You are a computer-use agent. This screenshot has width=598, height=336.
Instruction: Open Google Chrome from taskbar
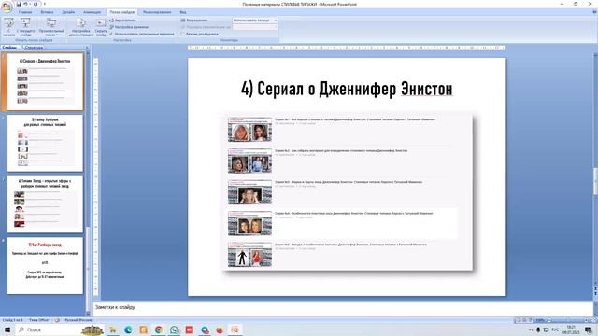click(159, 329)
